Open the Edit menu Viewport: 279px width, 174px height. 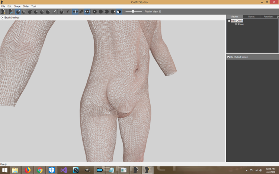click(x=9, y=6)
